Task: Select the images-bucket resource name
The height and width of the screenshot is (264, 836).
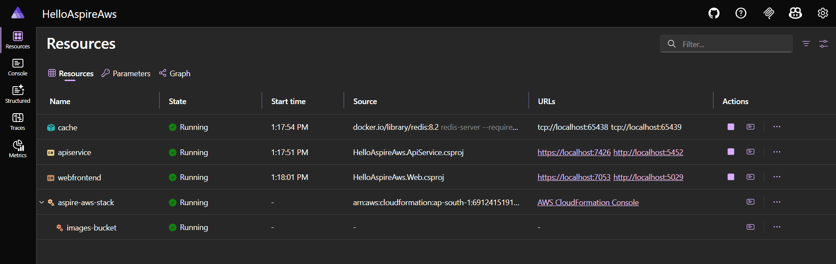Action: pos(92,227)
